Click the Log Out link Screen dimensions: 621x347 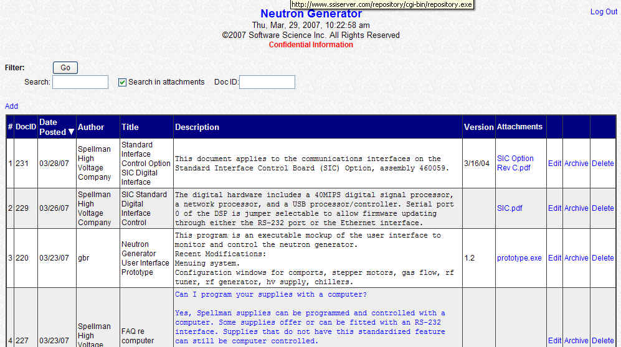(604, 11)
